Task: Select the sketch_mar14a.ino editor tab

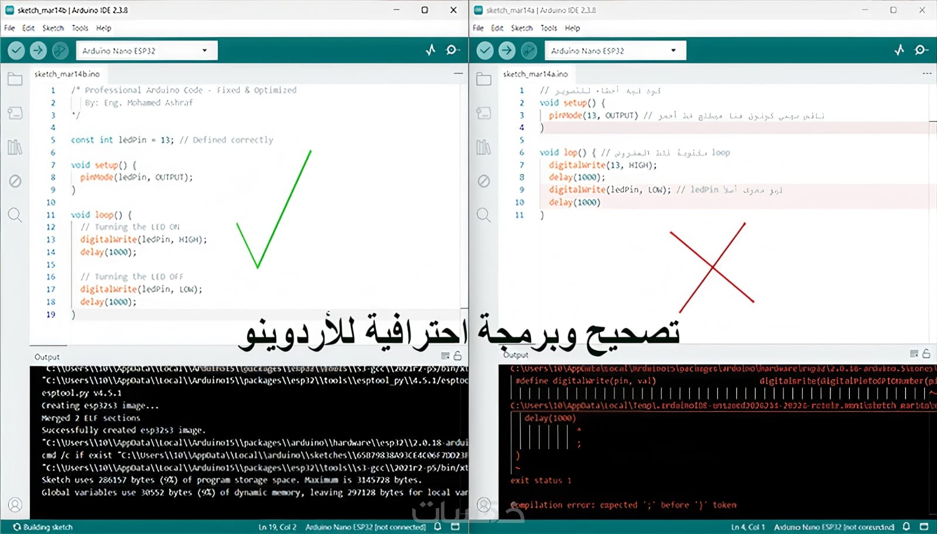Action: coord(536,74)
